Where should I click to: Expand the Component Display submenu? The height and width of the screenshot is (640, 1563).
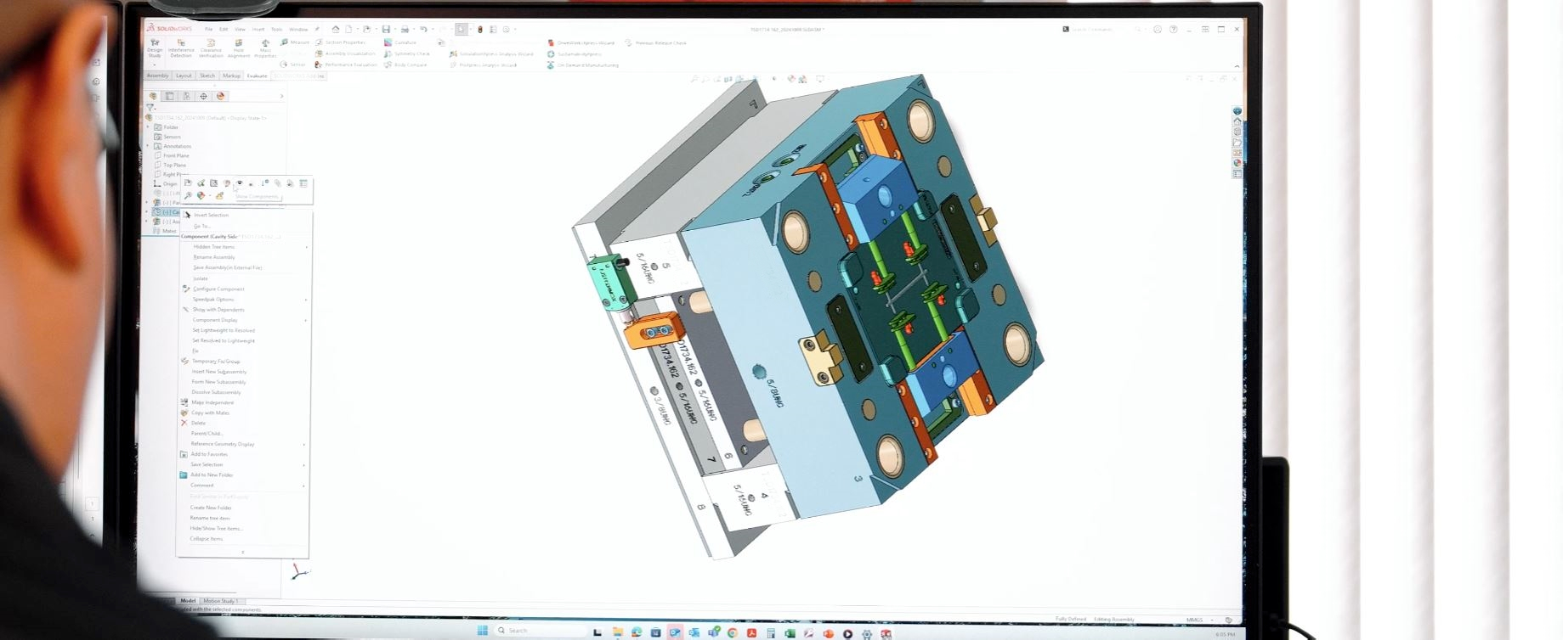click(215, 320)
